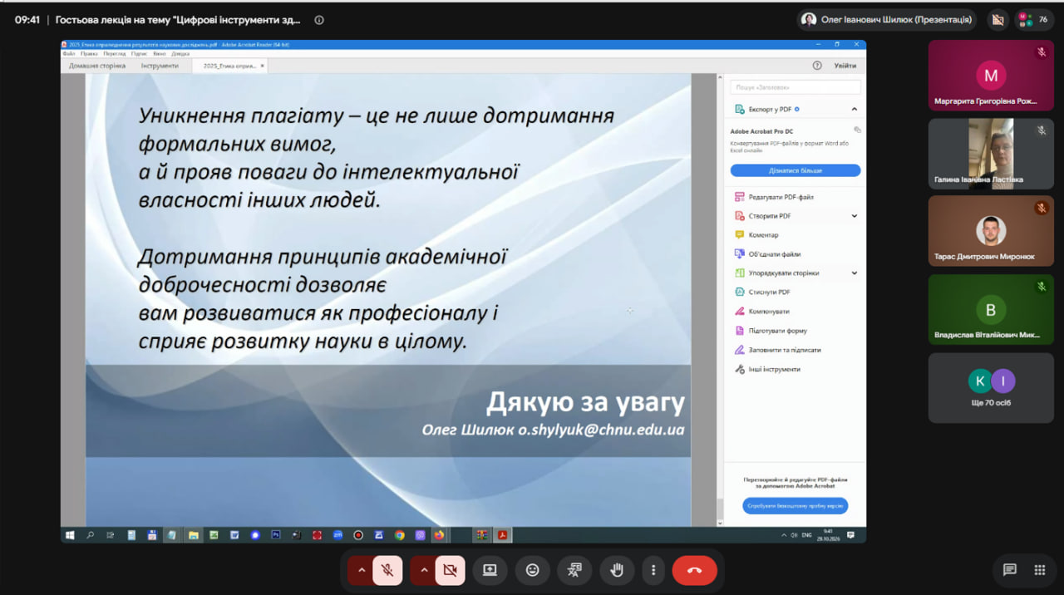This screenshot has height=595, width=1064.
Task: Focus the Пошук tools search field
Action: [796, 87]
